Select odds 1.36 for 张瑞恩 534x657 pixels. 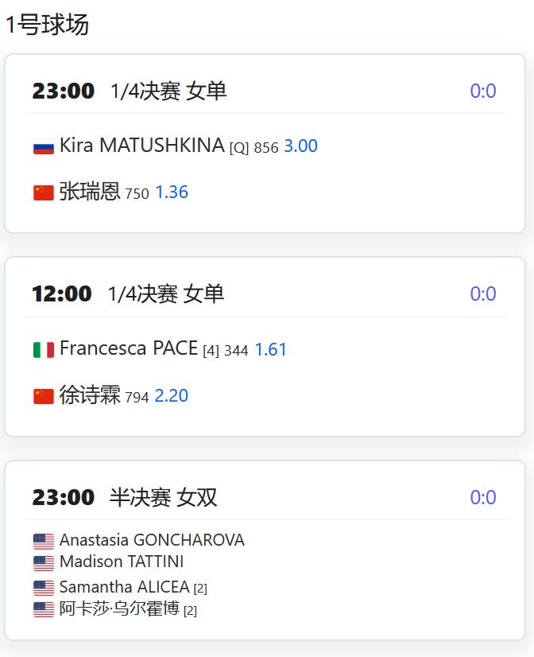click(172, 192)
